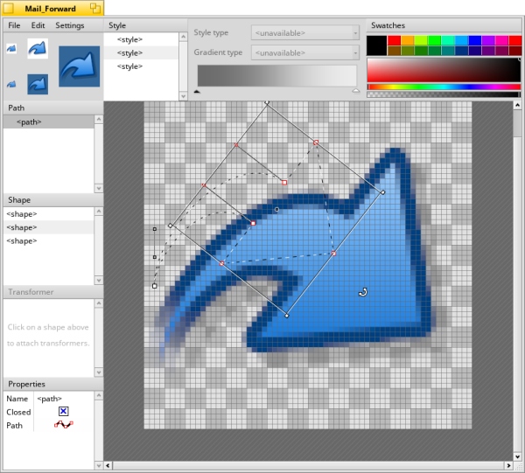Open the Settings menu
The image size is (525, 473).
coord(70,25)
